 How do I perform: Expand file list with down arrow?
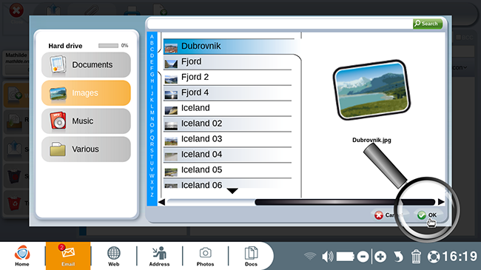point(232,191)
